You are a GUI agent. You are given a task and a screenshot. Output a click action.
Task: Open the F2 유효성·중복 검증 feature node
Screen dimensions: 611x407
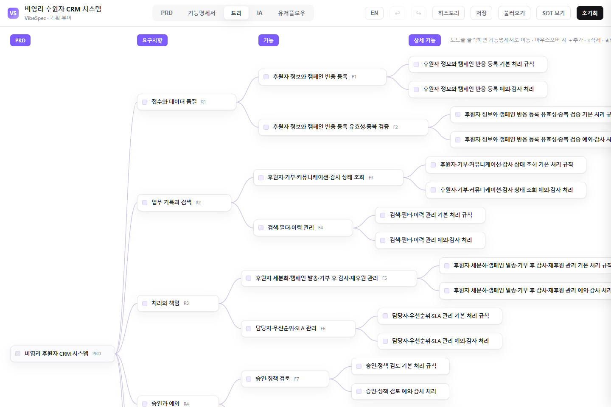tap(343, 127)
